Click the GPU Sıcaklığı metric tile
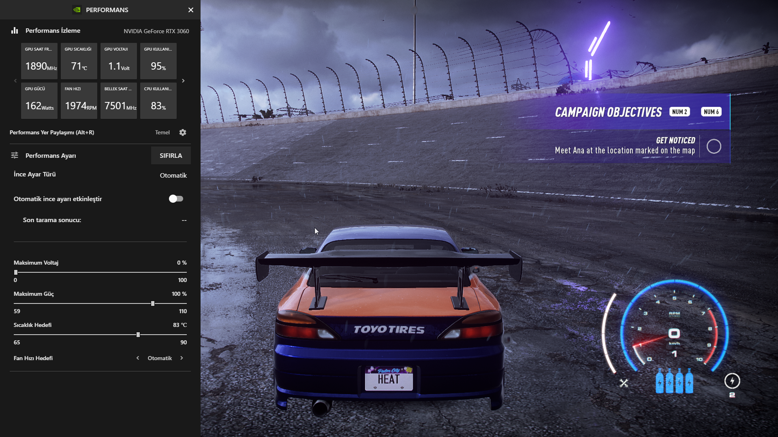Viewport: 778px width, 437px height. point(79,61)
